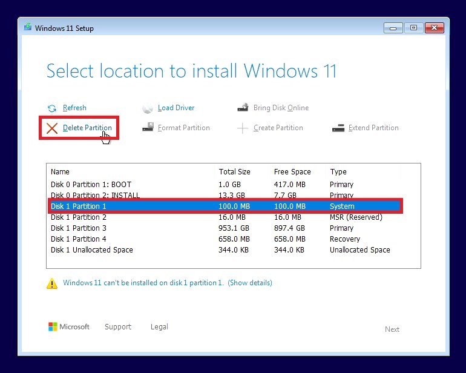Close the Windows 11 Setup window
Screen dimensions: 466x373
point(434,28)
